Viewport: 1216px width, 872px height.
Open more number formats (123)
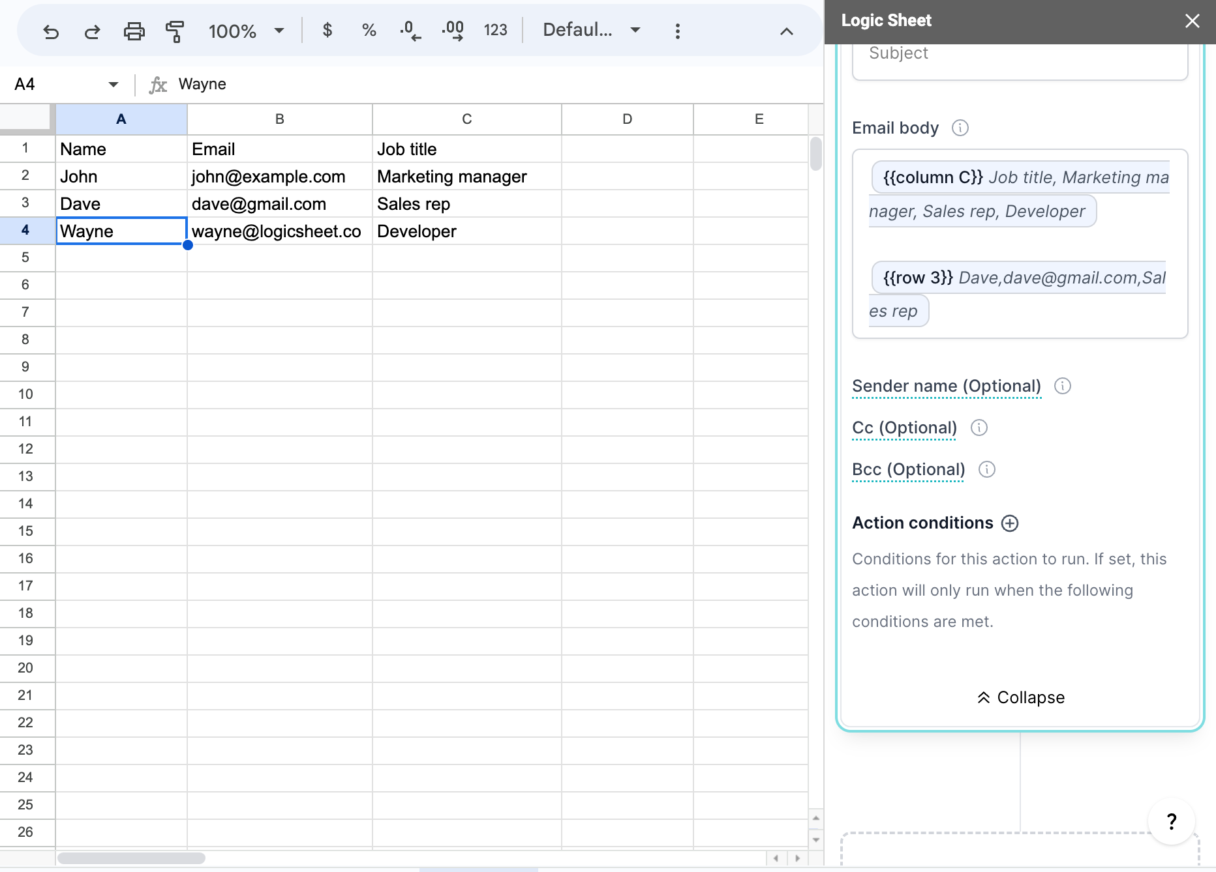(495, 30)
